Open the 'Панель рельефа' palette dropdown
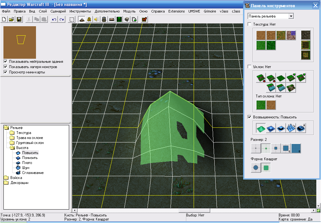 (291, 16)
